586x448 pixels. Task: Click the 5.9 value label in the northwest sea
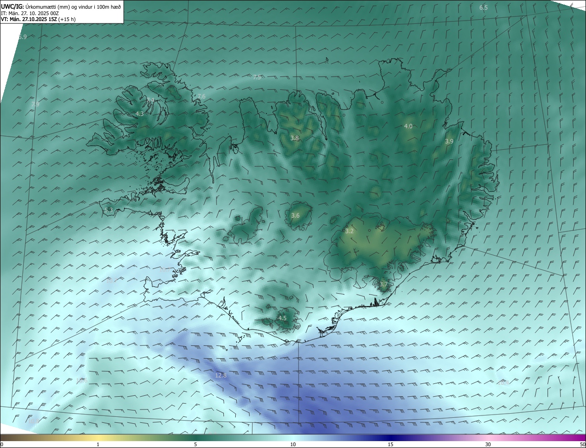tap(22, 37)
